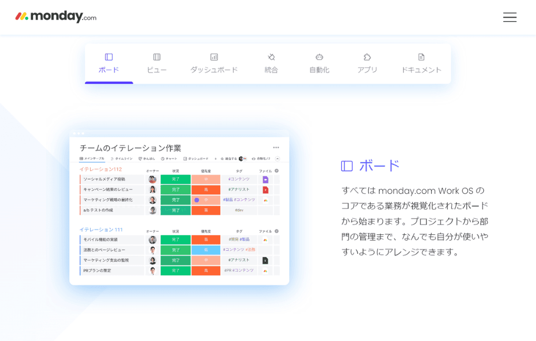The image size is (536, 341).
Task: Click the イテレーション112 group title
Action: tap(101, 169)
